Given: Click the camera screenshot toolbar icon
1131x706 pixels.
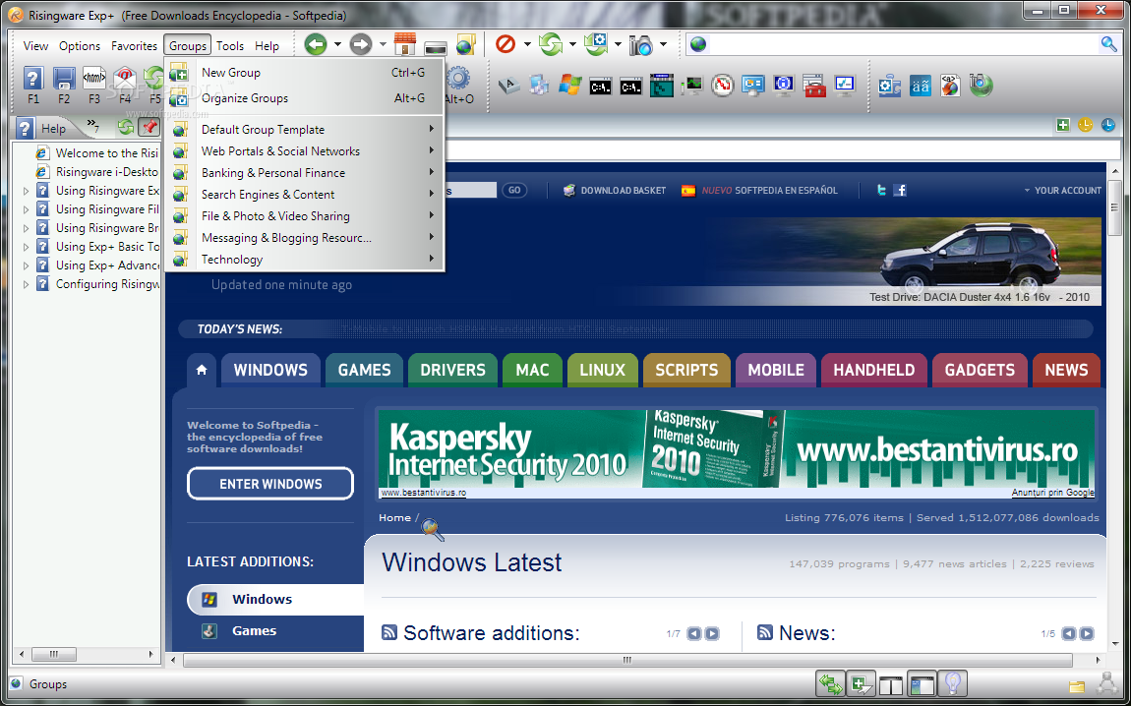Looking at the screenshot, I should 640,45.
